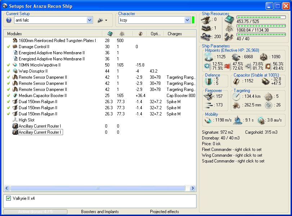Click the Charges column header
Screen dimensions: 292x216
(175, 34)
